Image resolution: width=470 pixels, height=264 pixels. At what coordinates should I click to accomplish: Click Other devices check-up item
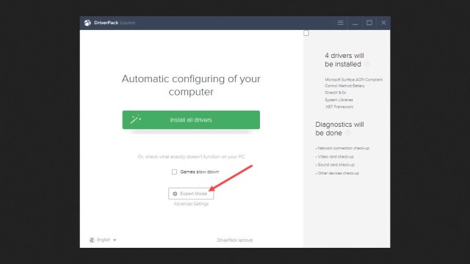tap(337, 173)
